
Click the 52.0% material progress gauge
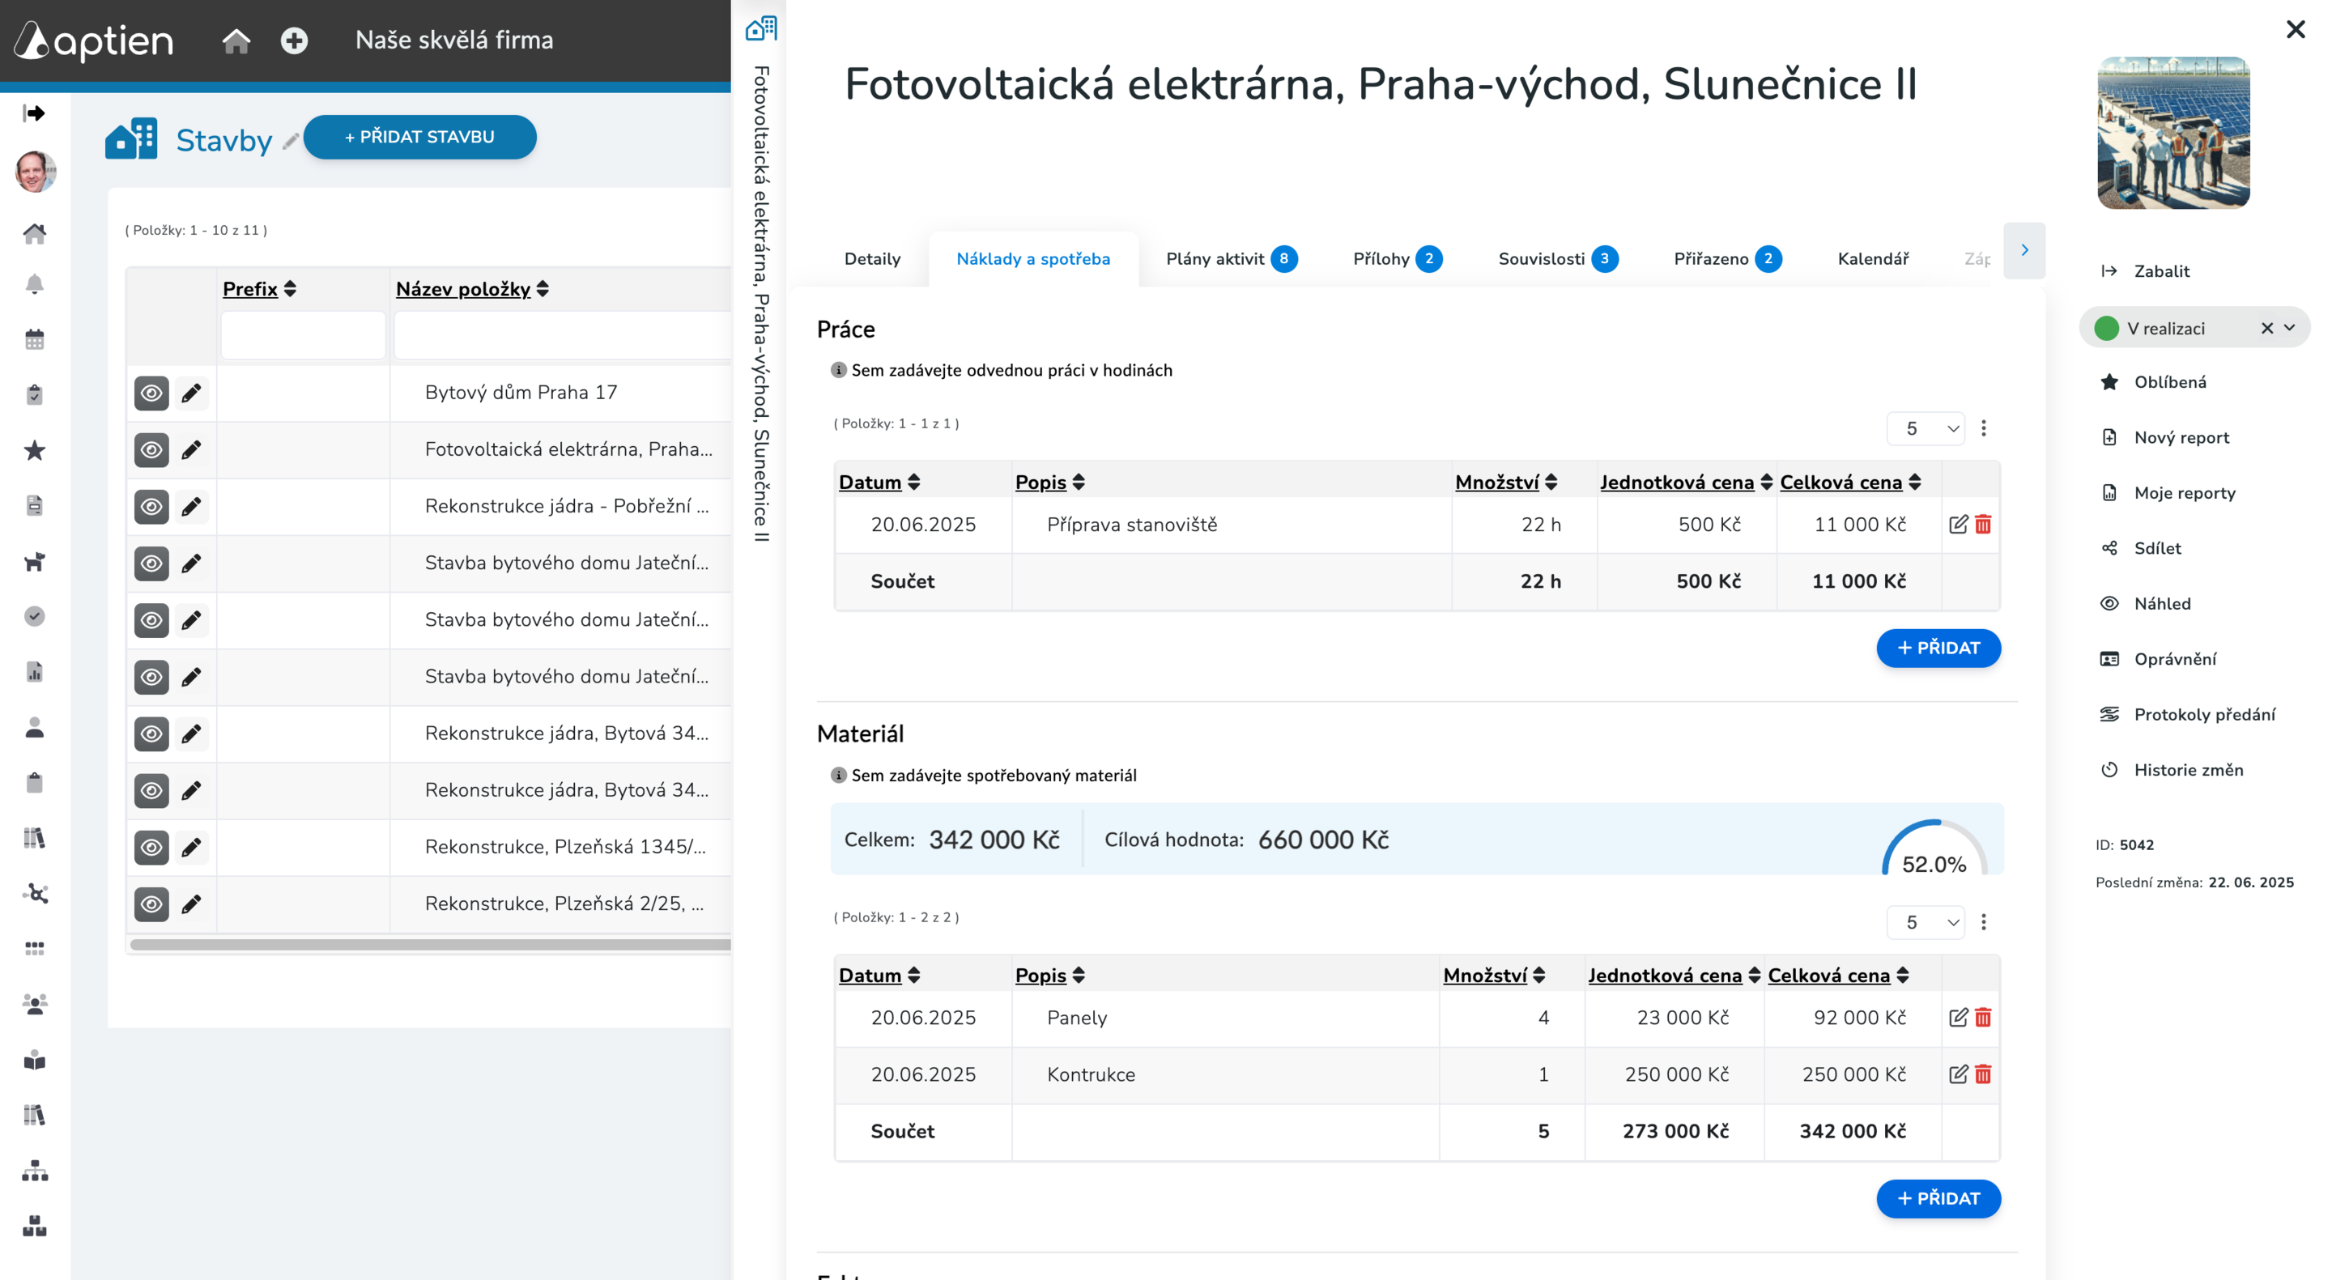(x=1934, y=849)
